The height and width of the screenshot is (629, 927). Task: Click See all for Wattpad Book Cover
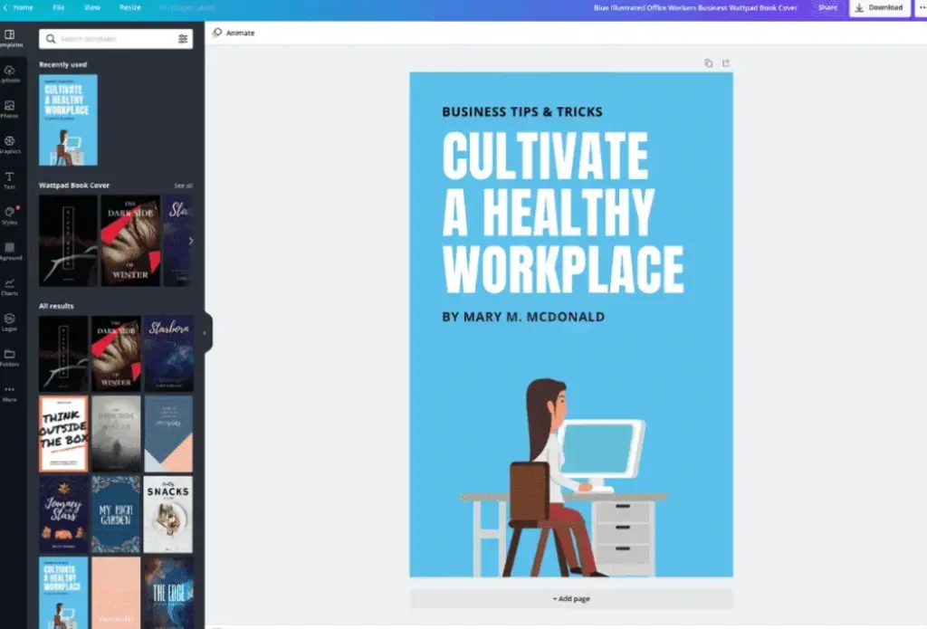pos(183,186)
